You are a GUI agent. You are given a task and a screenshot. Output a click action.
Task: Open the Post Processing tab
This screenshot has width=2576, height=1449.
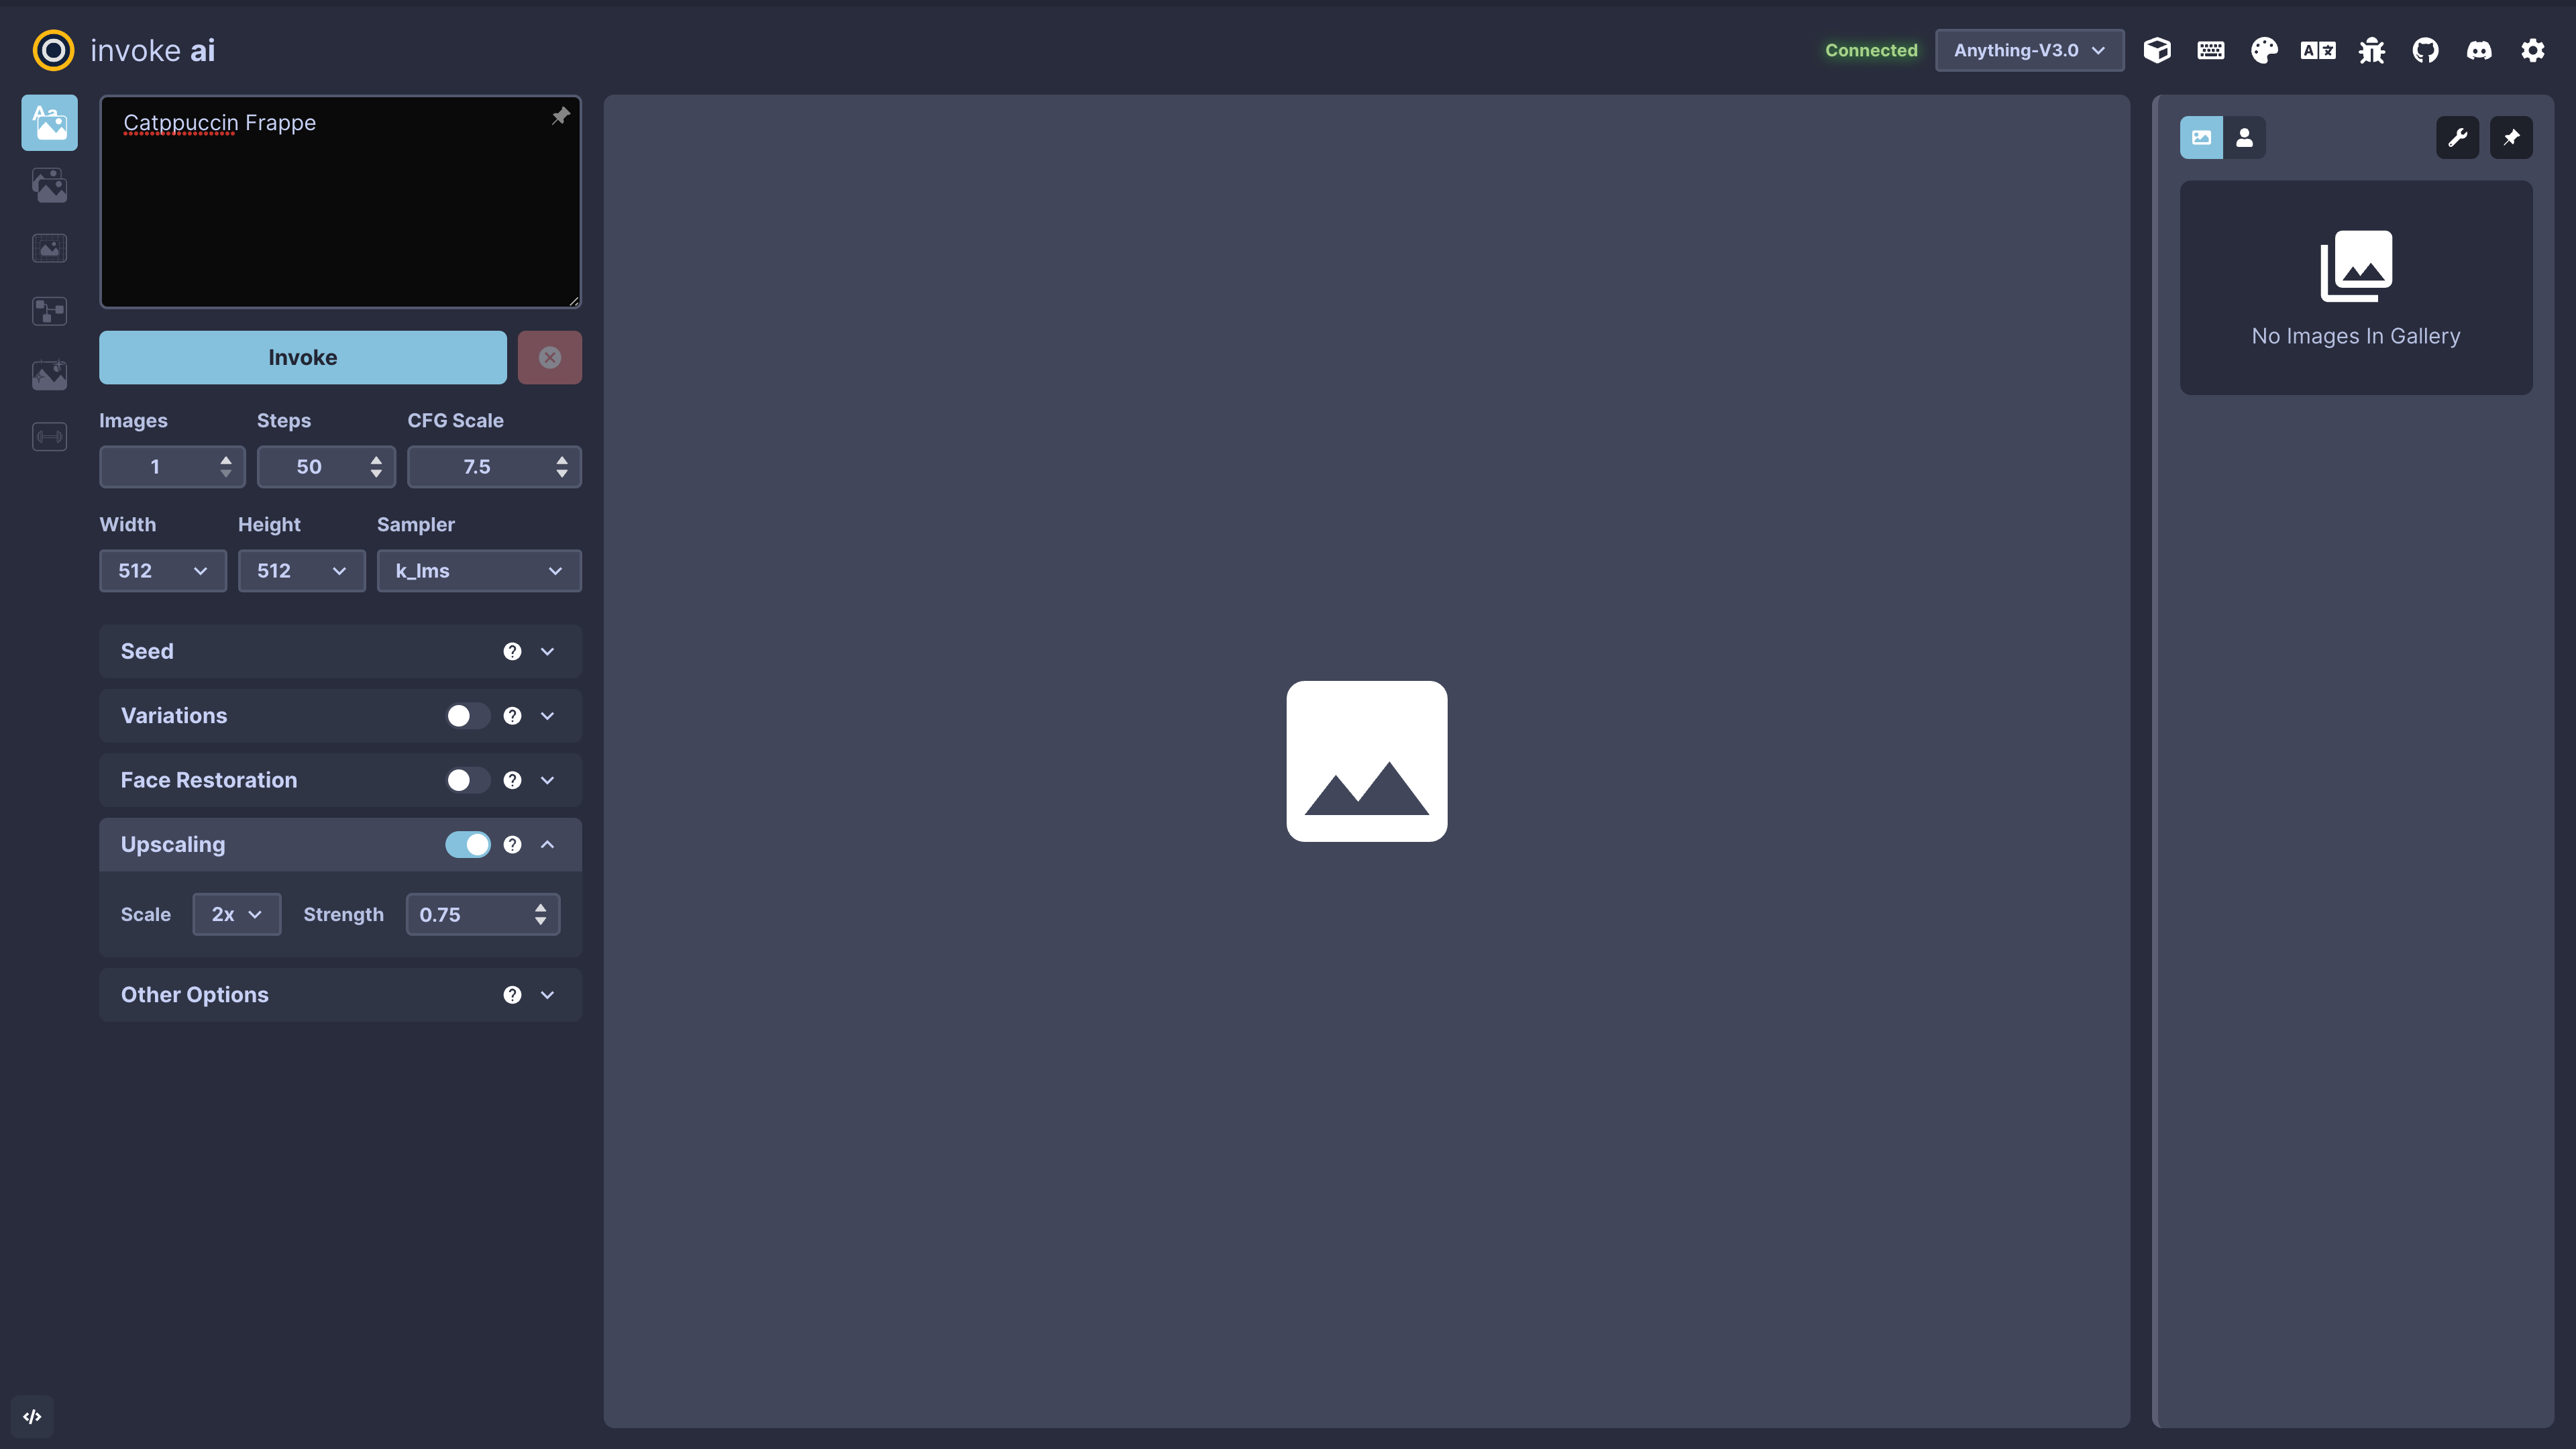pos(49,374)
